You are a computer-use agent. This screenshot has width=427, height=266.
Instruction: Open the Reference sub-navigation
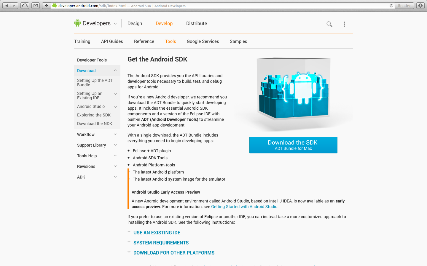pyautogui.click(x=144, y=41)
